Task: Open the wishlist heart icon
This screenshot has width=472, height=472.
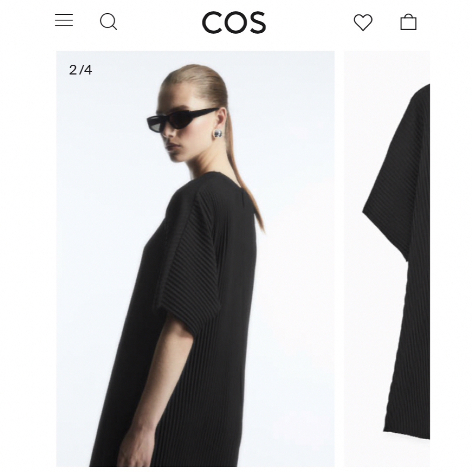Action: pyautogui.click(x=363, y=22)
